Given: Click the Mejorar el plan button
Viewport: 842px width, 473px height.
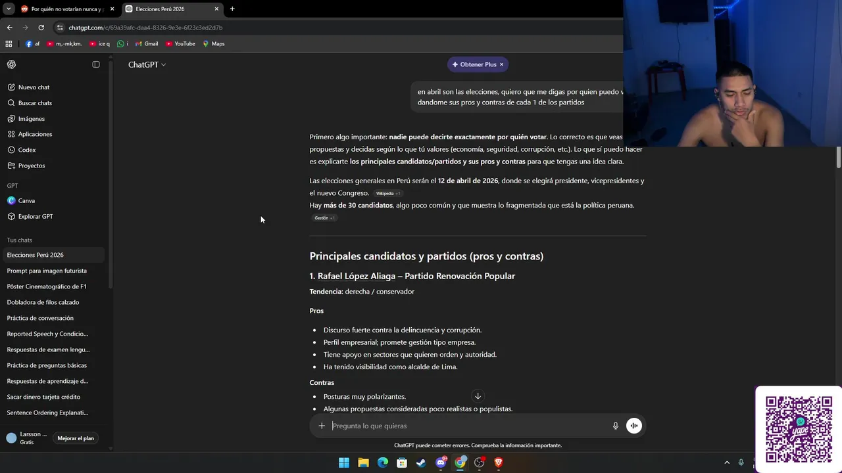Looking at the screenshot, I should coord(76,438).
